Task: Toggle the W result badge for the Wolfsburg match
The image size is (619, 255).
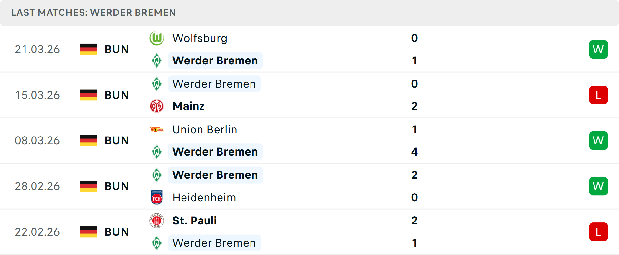Action: point(598,49)
